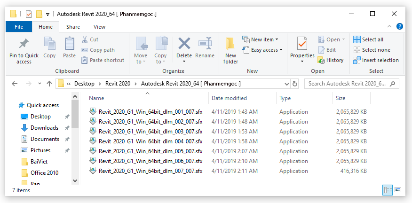This screenshot has width=412, height=203.
Task: Click the Pin to Quick access icon
Action: coord(24,44)
